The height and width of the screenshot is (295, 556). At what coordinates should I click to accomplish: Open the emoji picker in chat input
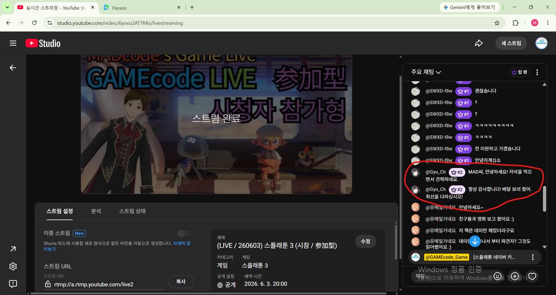click(497, 276)
